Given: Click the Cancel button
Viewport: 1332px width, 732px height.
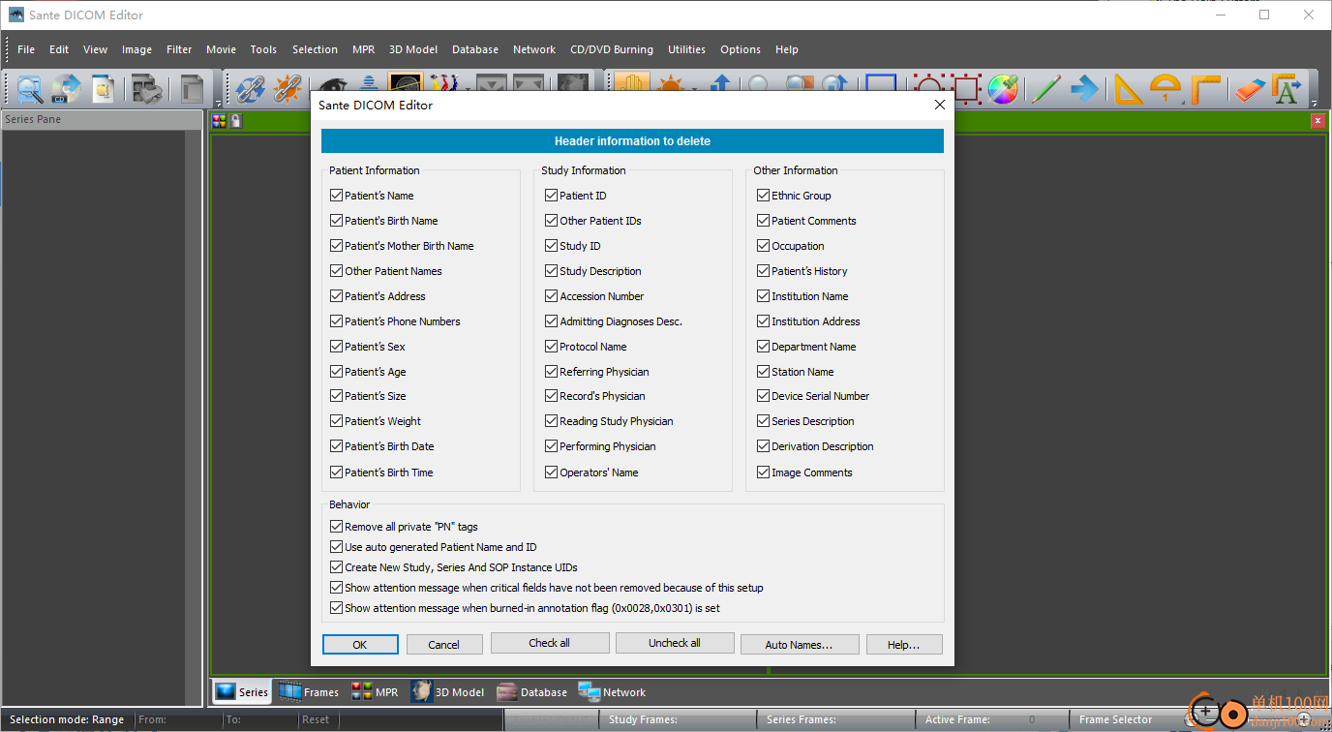Looking at the screenshot, I should (x=444, y=645).
